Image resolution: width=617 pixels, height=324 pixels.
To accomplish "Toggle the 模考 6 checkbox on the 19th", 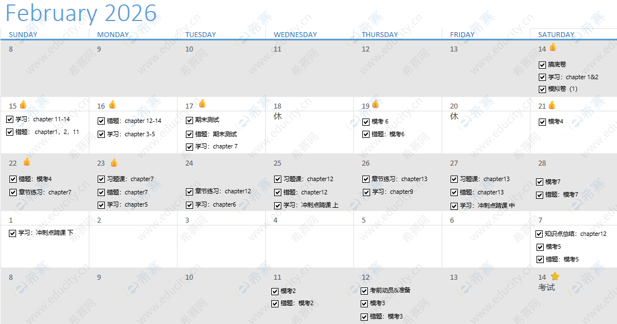I will (x=366, y=122).
